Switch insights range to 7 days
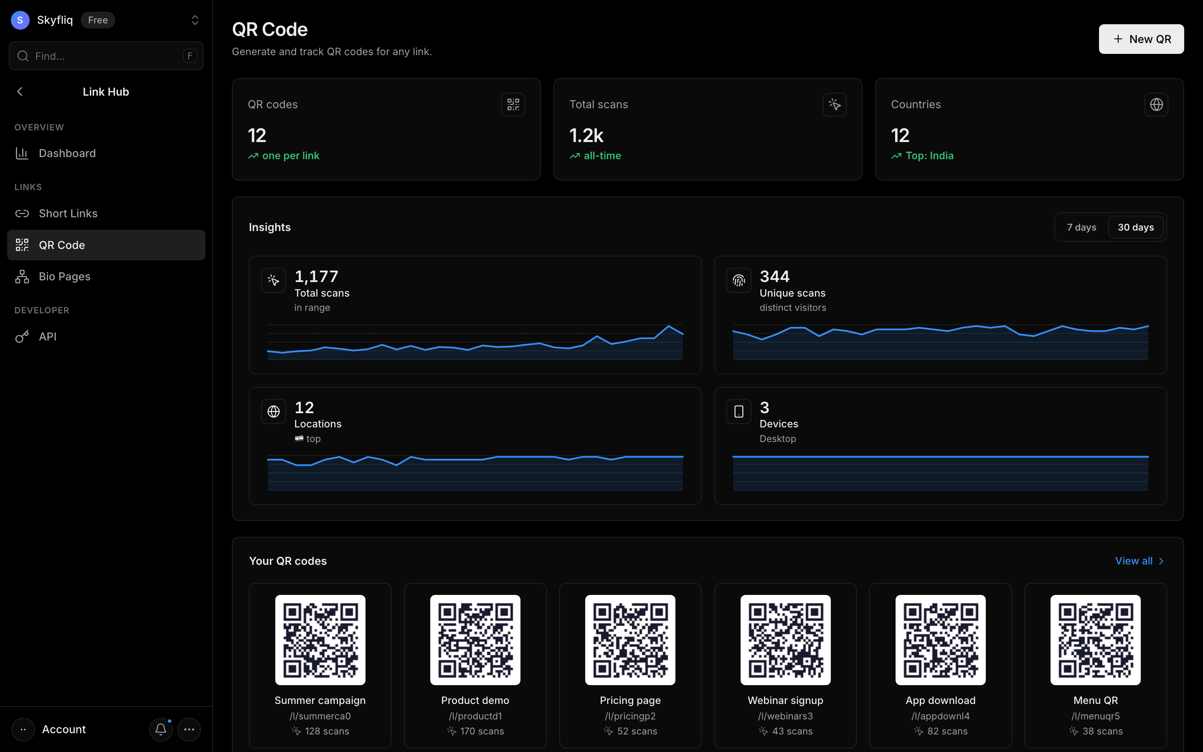The height and width of the screenshot is (752, 1203). tap(1081, 227)
